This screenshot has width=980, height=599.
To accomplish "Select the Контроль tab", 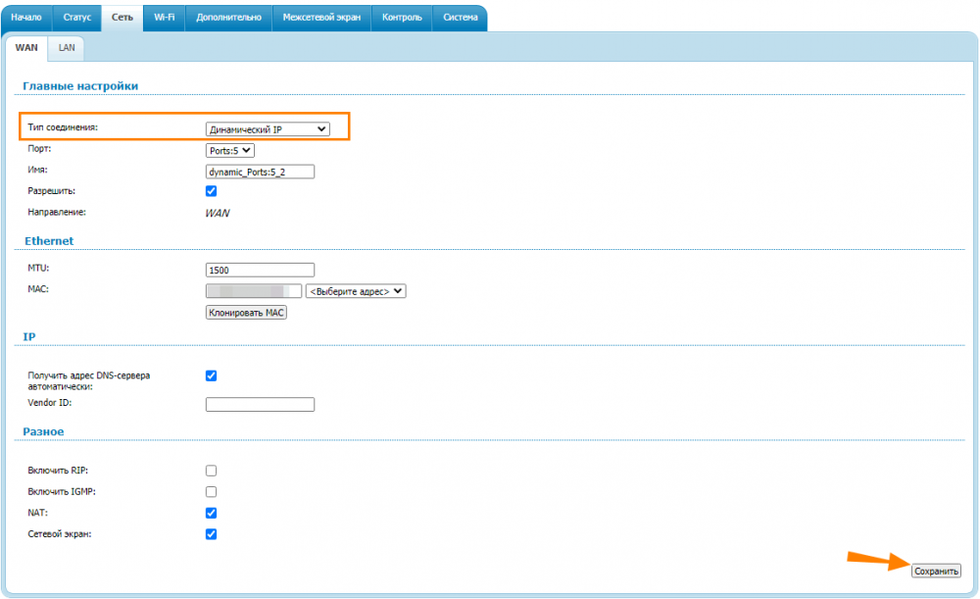I will [x=402, y=18].
